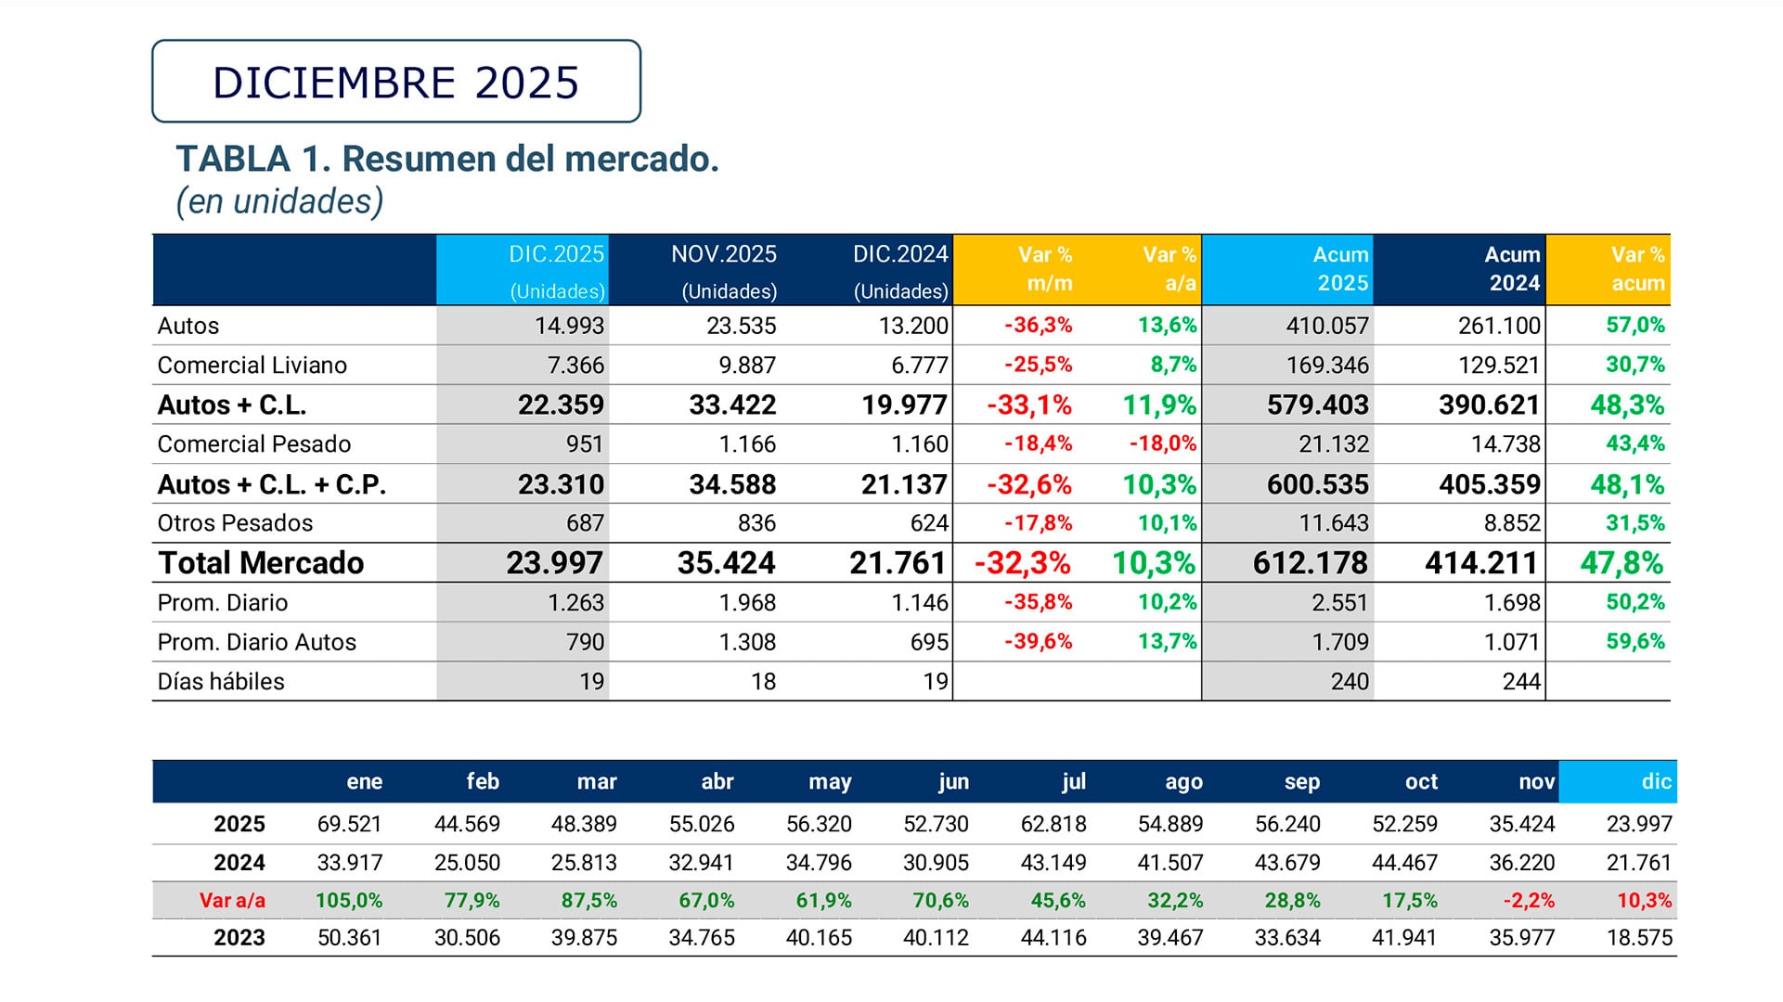Select the Total Mercado row label
This screenshot has width=1783, height=1002.
pyautogui.click(x=261, y=562)
